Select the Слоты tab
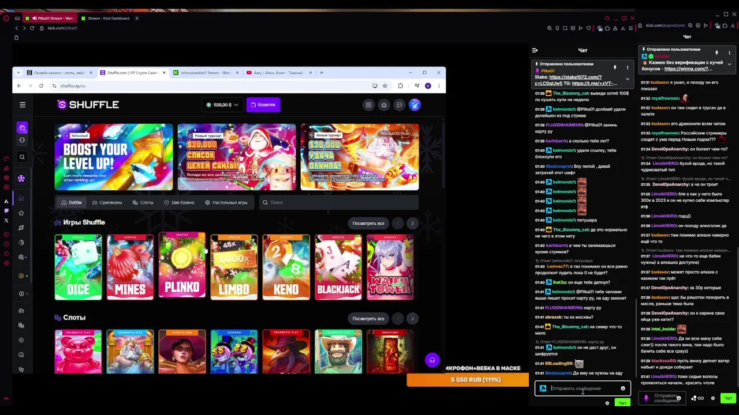739x415 pixels. coord(143,202)
